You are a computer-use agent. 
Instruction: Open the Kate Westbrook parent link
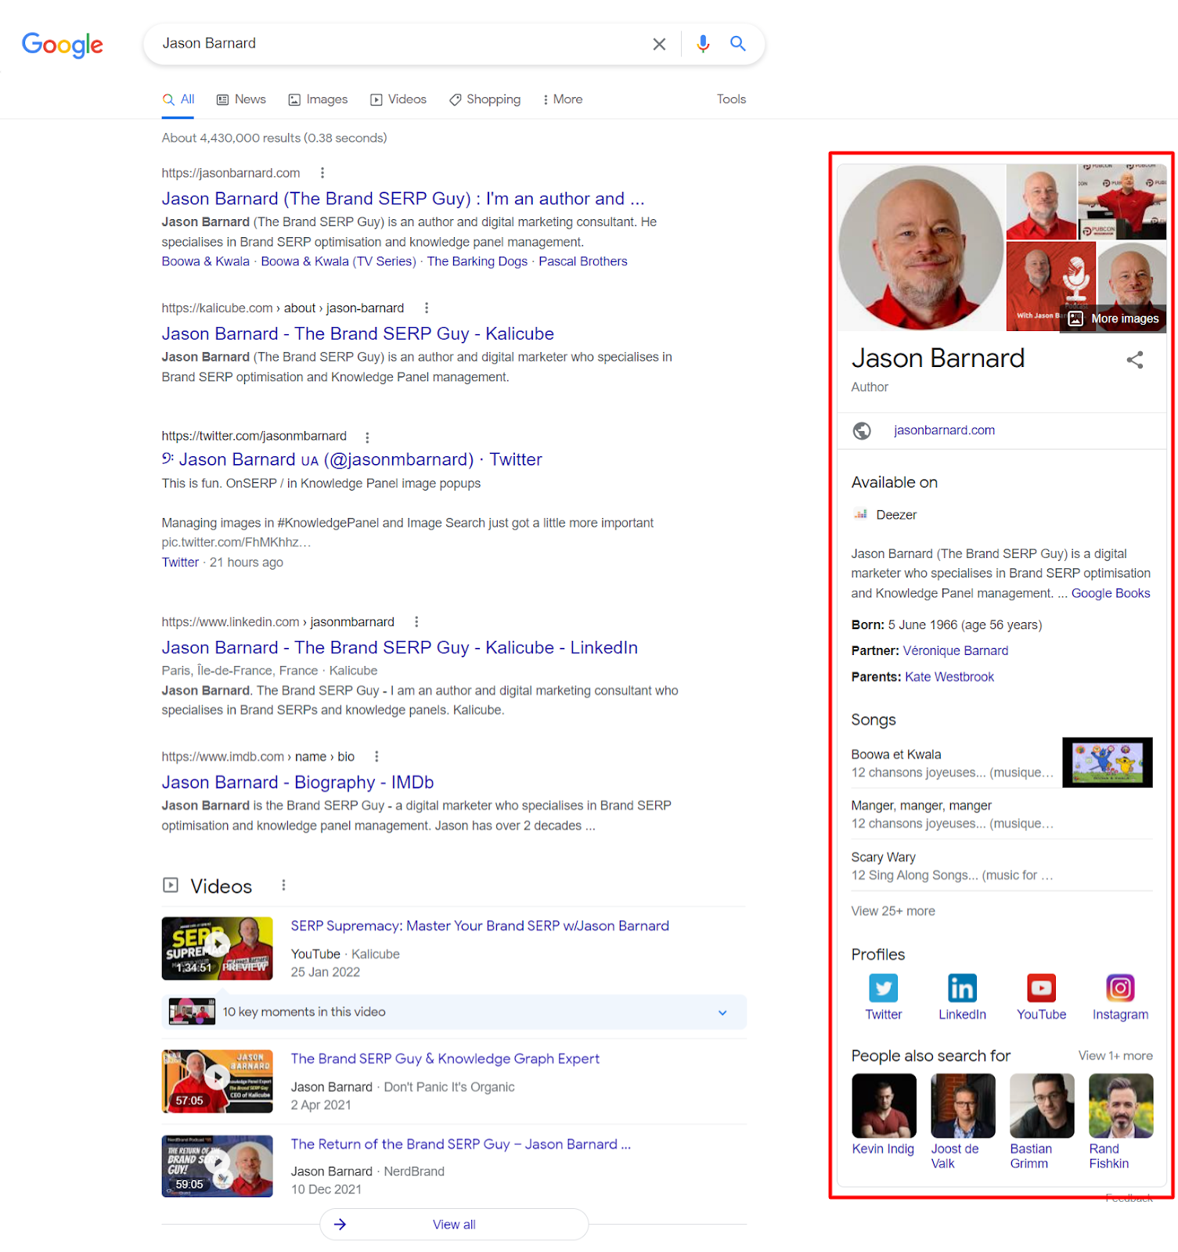949,677
